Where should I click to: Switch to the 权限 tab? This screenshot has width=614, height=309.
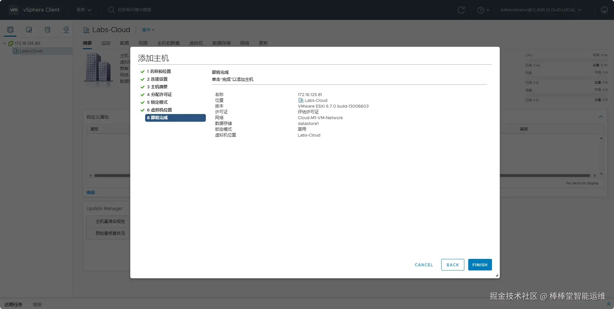[x=143, y=43]
